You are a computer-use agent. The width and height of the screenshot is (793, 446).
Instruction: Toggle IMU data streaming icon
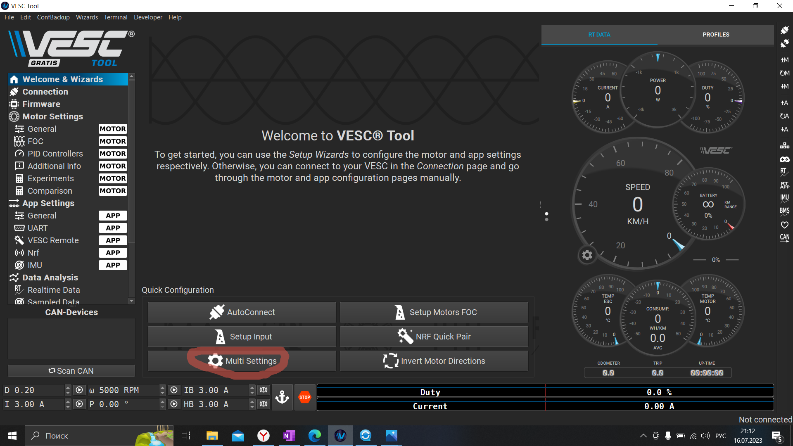click(x=784, y=199)
